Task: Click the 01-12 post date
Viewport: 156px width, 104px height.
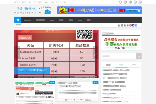Action: (x=69, y=100)
